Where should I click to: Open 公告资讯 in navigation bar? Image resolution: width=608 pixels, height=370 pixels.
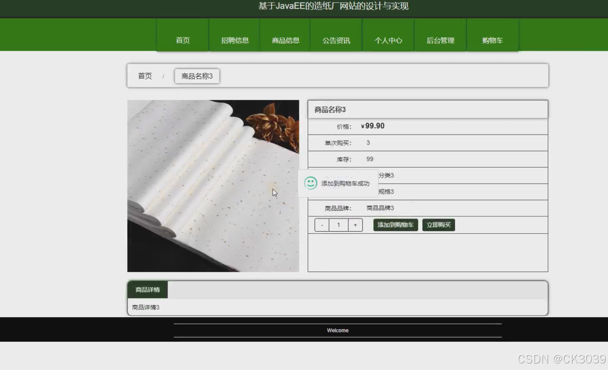pos(336,40)
